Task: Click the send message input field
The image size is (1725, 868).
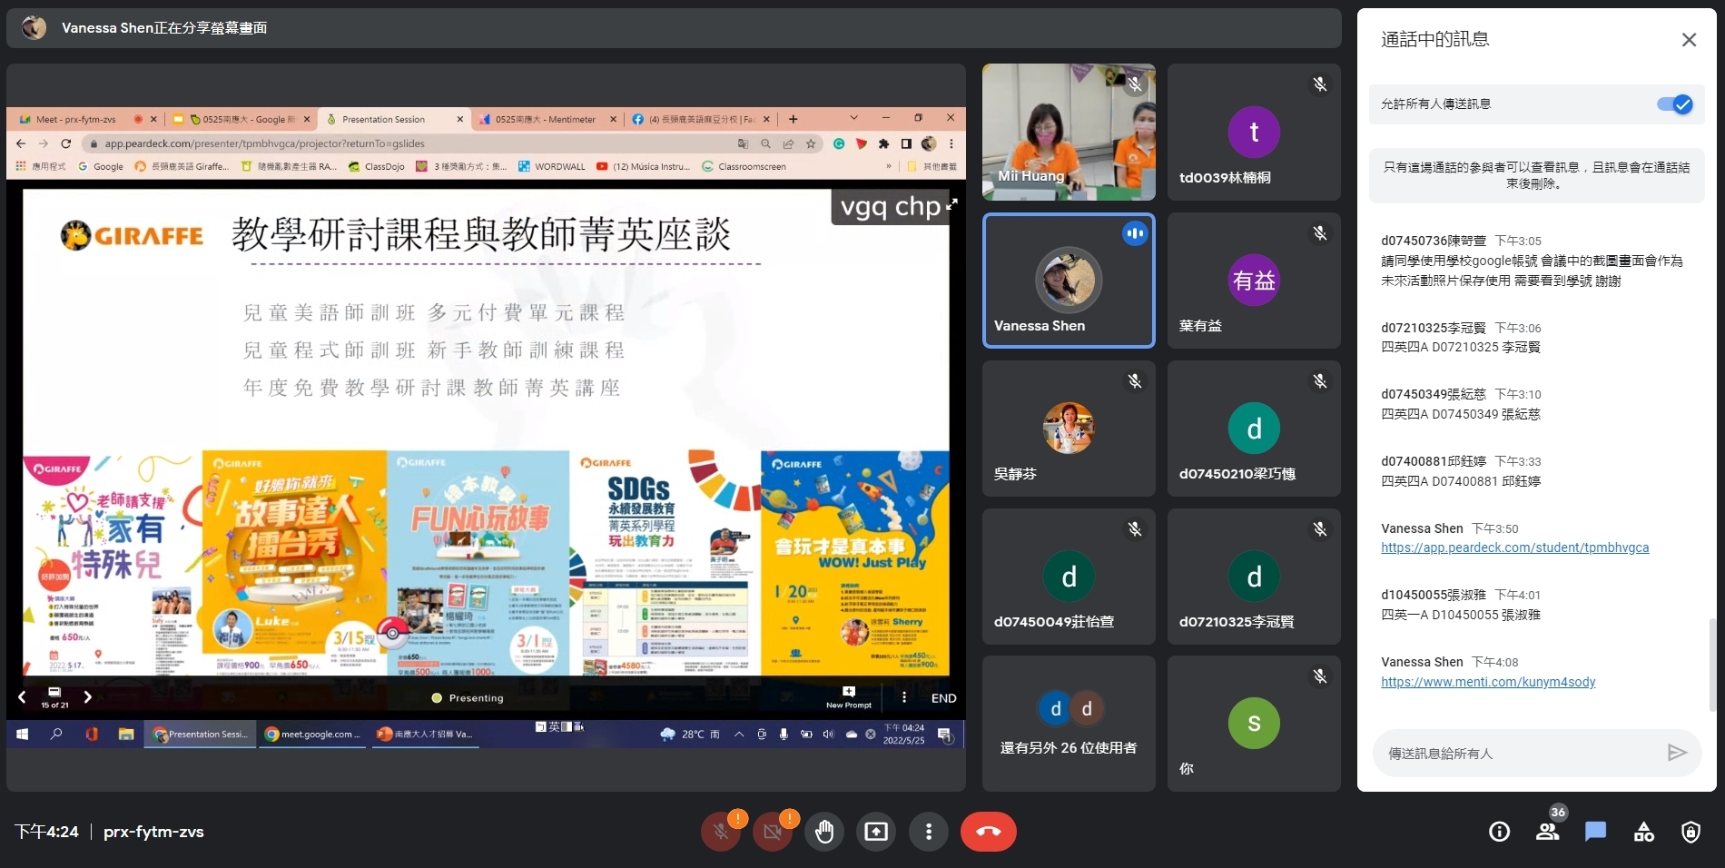Action: pyautogui.click(x=1516, y=753)
